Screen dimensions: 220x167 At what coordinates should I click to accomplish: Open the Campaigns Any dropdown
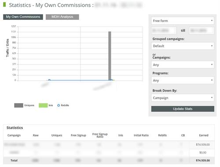point(183,65)
